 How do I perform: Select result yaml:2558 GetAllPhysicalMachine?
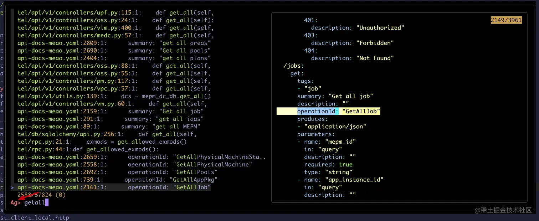pyautogui.click(x=135, y=165)
